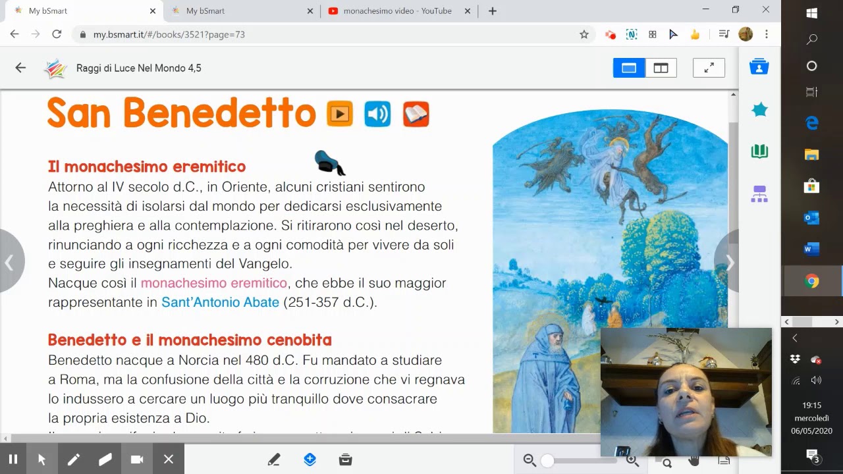Open Cortana from the taskbar
The height and width of the screenshot is (474, 843).
pos(812,66)
